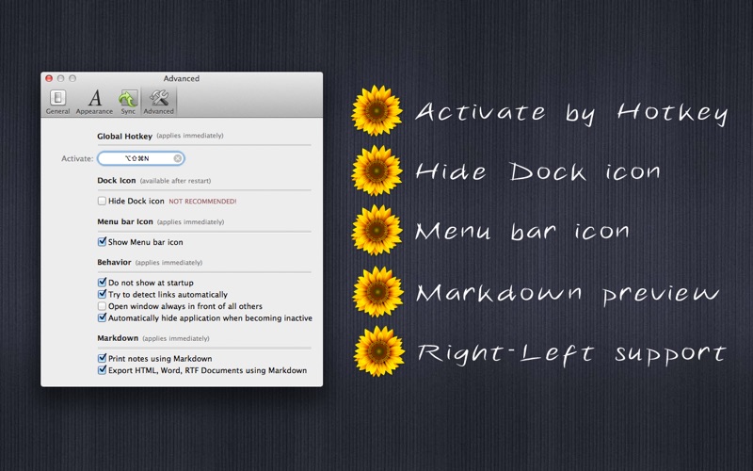
Task: Click the sunflower beside Activate by Hotkey
Action: (x=377, y=110)
